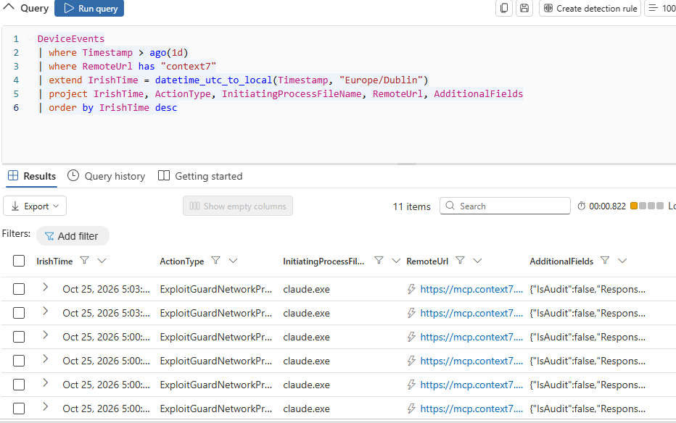The image size is (676, 423).
Task: Click the AdditionalFields column header label
Action: (561, 261)
